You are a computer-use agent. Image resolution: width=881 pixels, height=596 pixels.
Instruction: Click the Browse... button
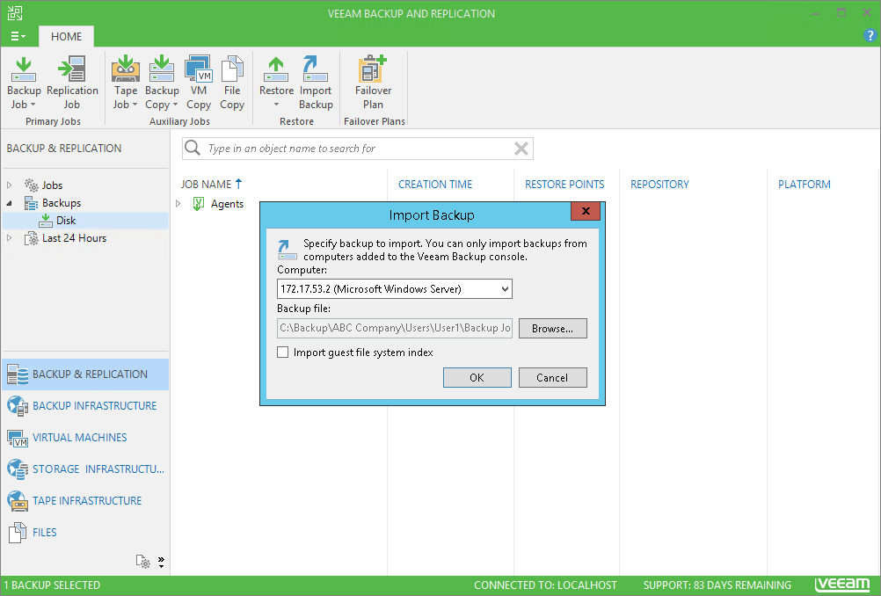click(552, 329)
